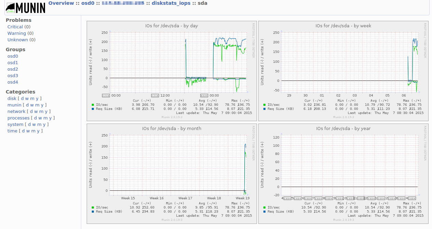The image size is (432, 229).
Task: Select group osd1
Action: pos(13,63)
